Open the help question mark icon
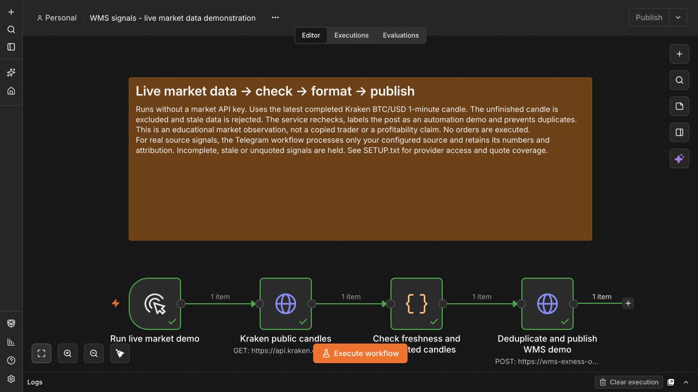Screen dimensions: 698x392 [x=11, y=360]
